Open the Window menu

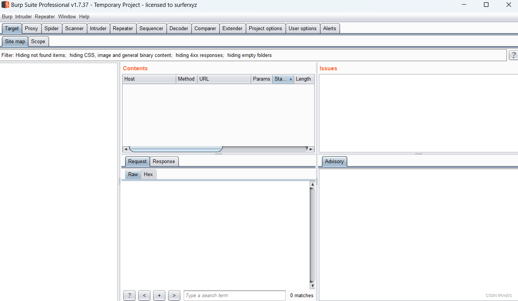point(67,17)
